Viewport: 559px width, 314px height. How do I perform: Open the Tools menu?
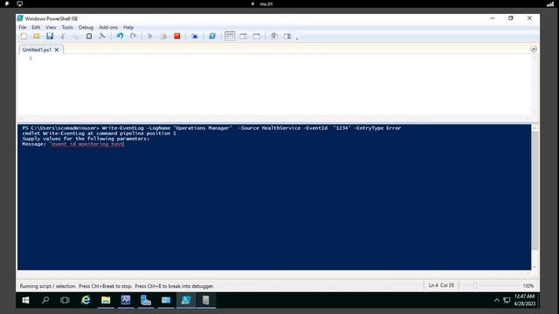click(x=67, y=27)
